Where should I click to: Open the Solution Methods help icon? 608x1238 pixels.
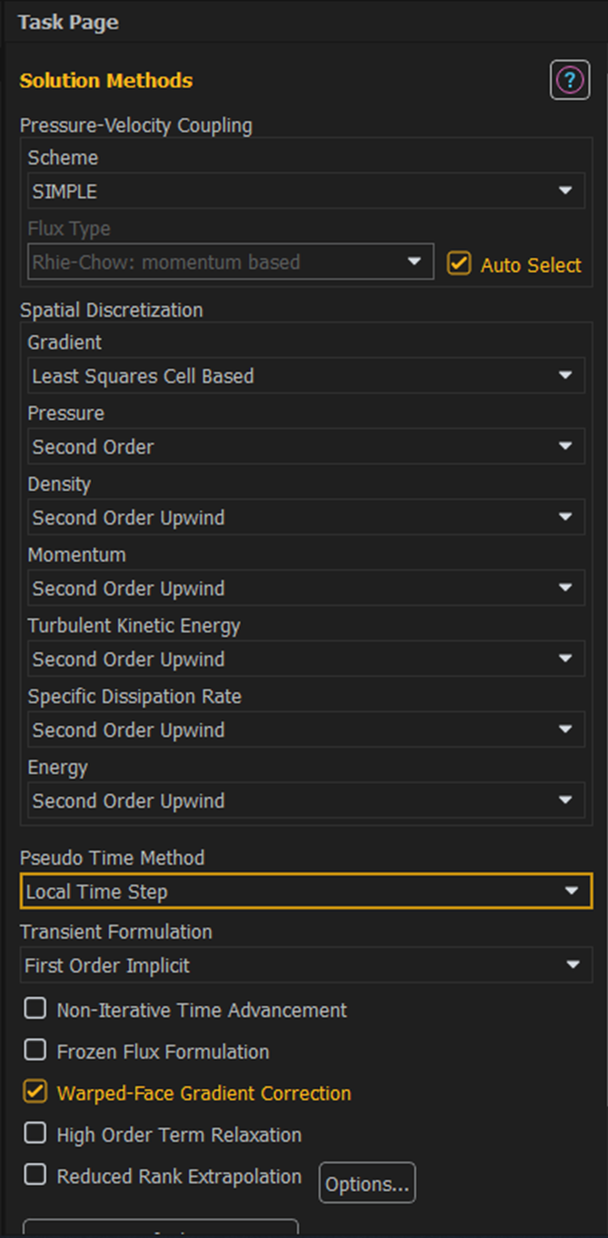tap(570, 80)
